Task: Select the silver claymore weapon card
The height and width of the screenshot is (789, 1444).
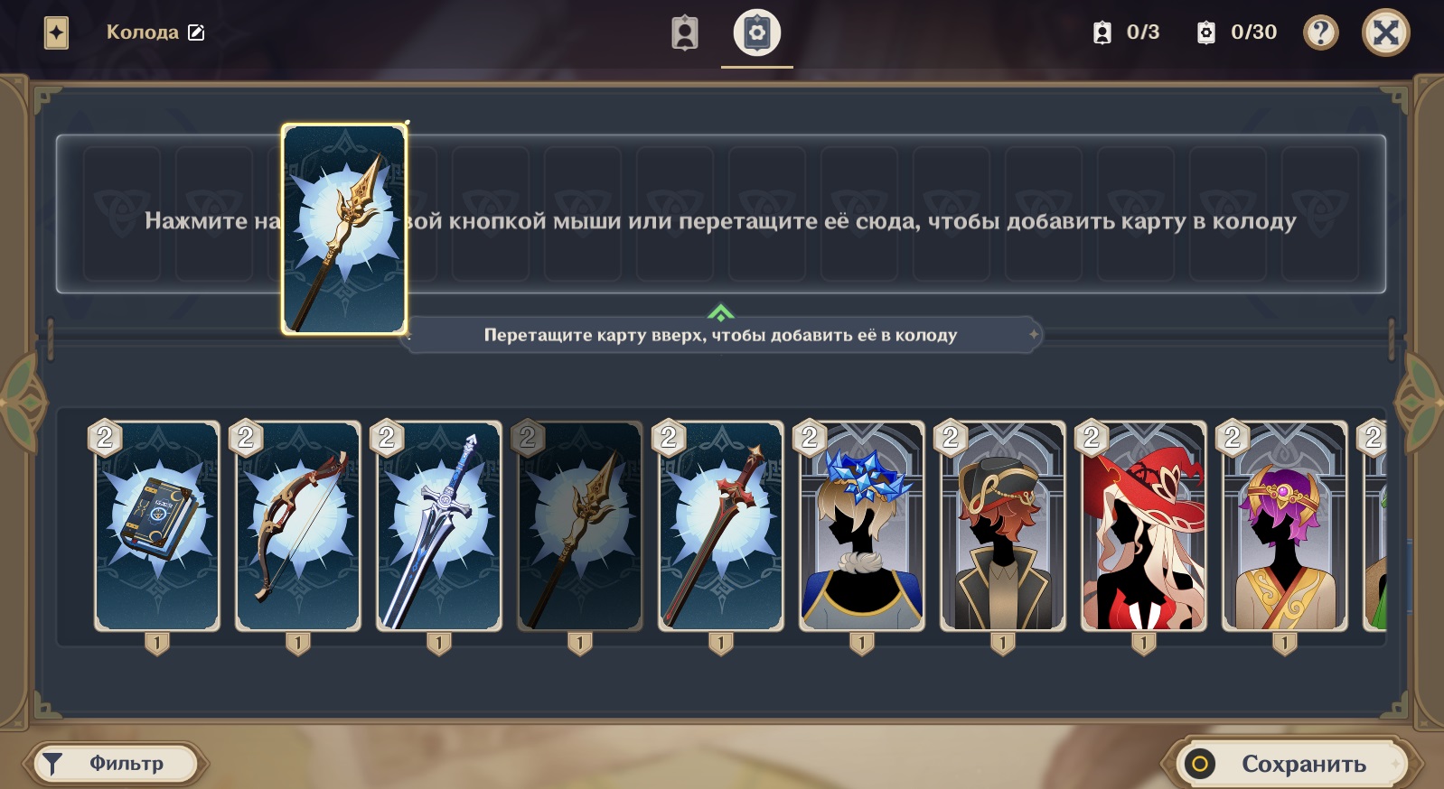Action: click(439, 525)
